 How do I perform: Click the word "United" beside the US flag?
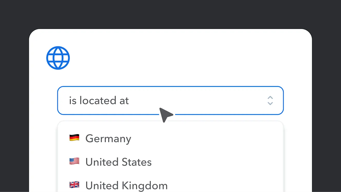[x=98, y=162]
